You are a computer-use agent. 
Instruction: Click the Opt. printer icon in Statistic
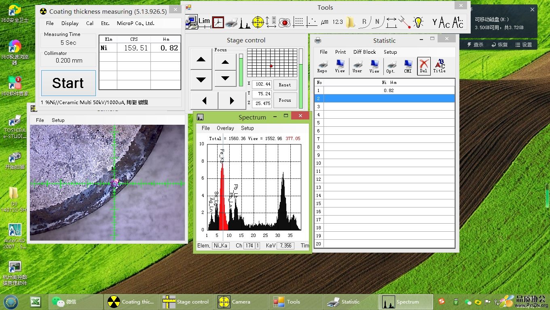point(391,66)
